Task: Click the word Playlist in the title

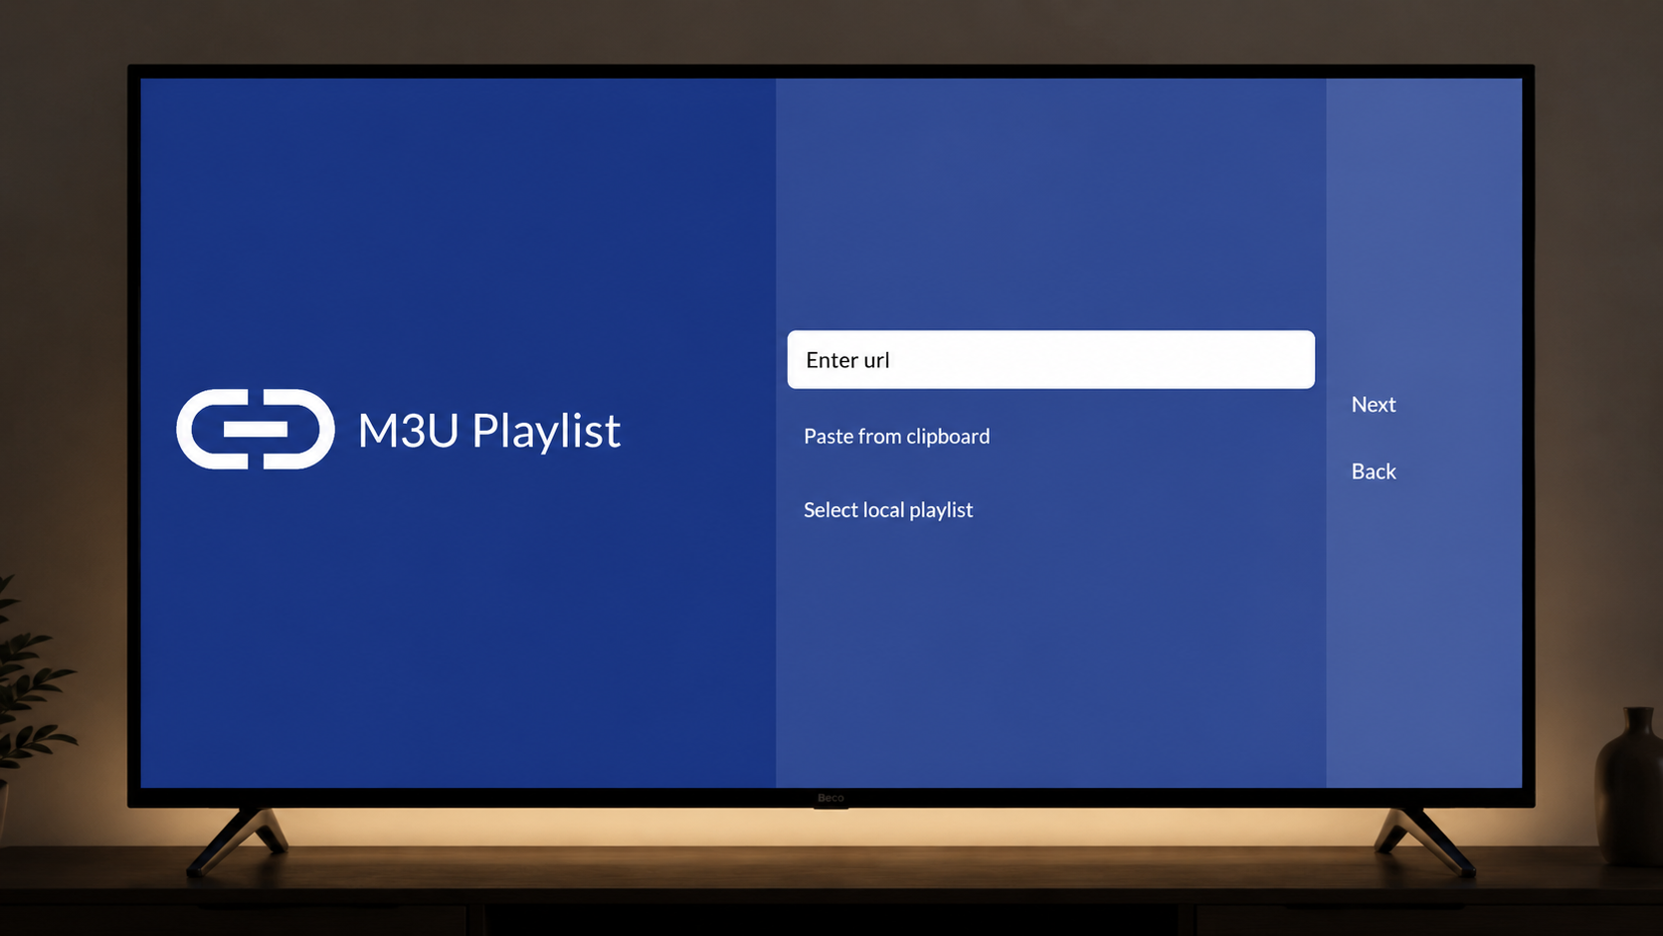Action: click(x=546, y=431)
